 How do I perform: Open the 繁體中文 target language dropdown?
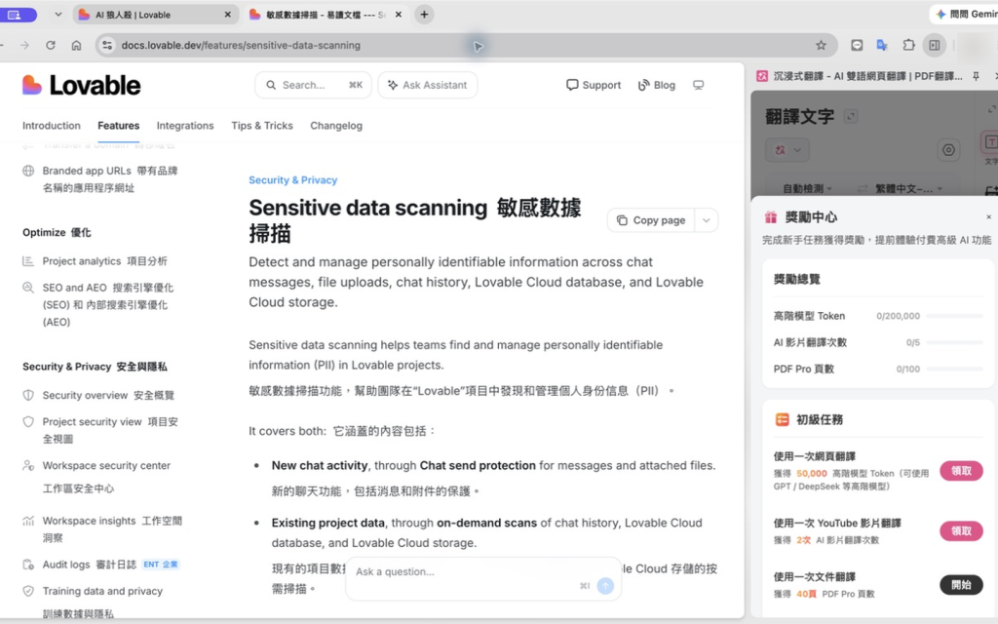(909, 188)
